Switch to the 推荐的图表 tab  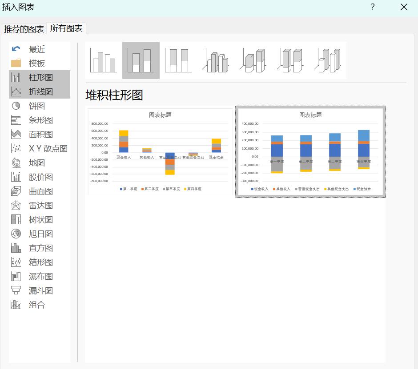pyautogui.click(x=24, y=29)
